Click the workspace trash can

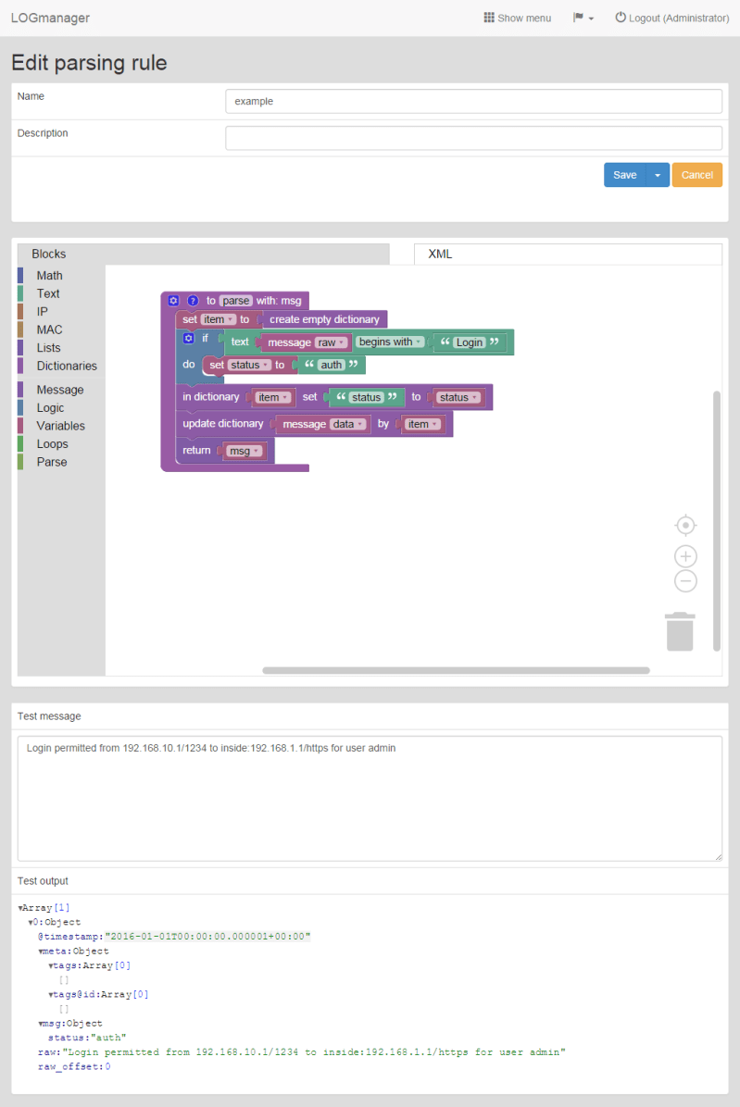click(x=680, y=631)
